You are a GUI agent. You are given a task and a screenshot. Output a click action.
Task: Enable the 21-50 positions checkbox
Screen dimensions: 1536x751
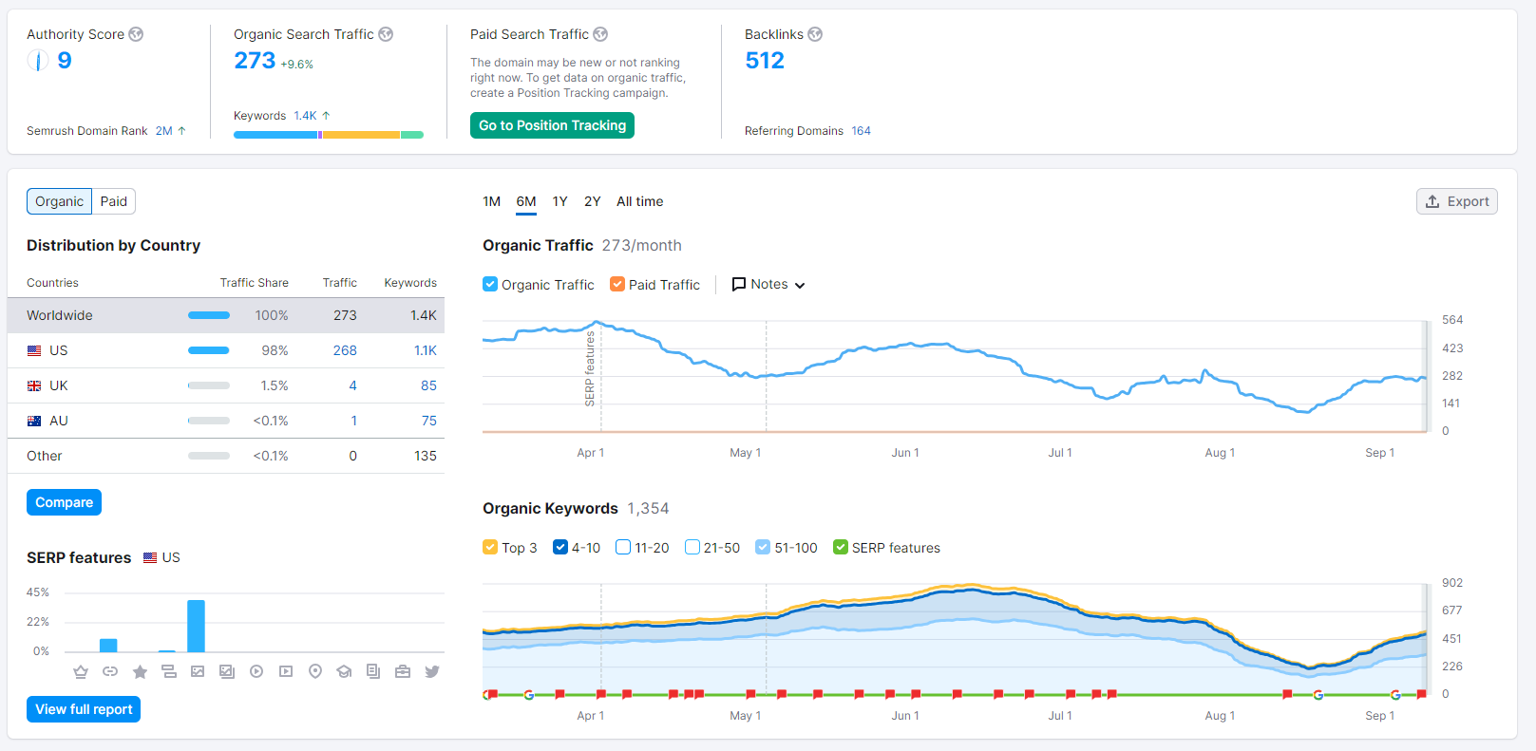pyautogui.click(x=692, y=547)
